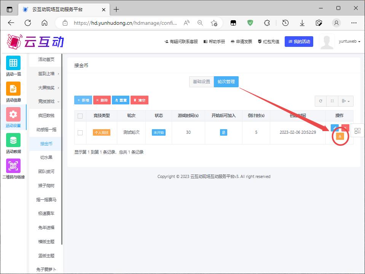Open the 二维码与链接 QR icon
Viewport: 365px width, 274px height.
point(13,166)
